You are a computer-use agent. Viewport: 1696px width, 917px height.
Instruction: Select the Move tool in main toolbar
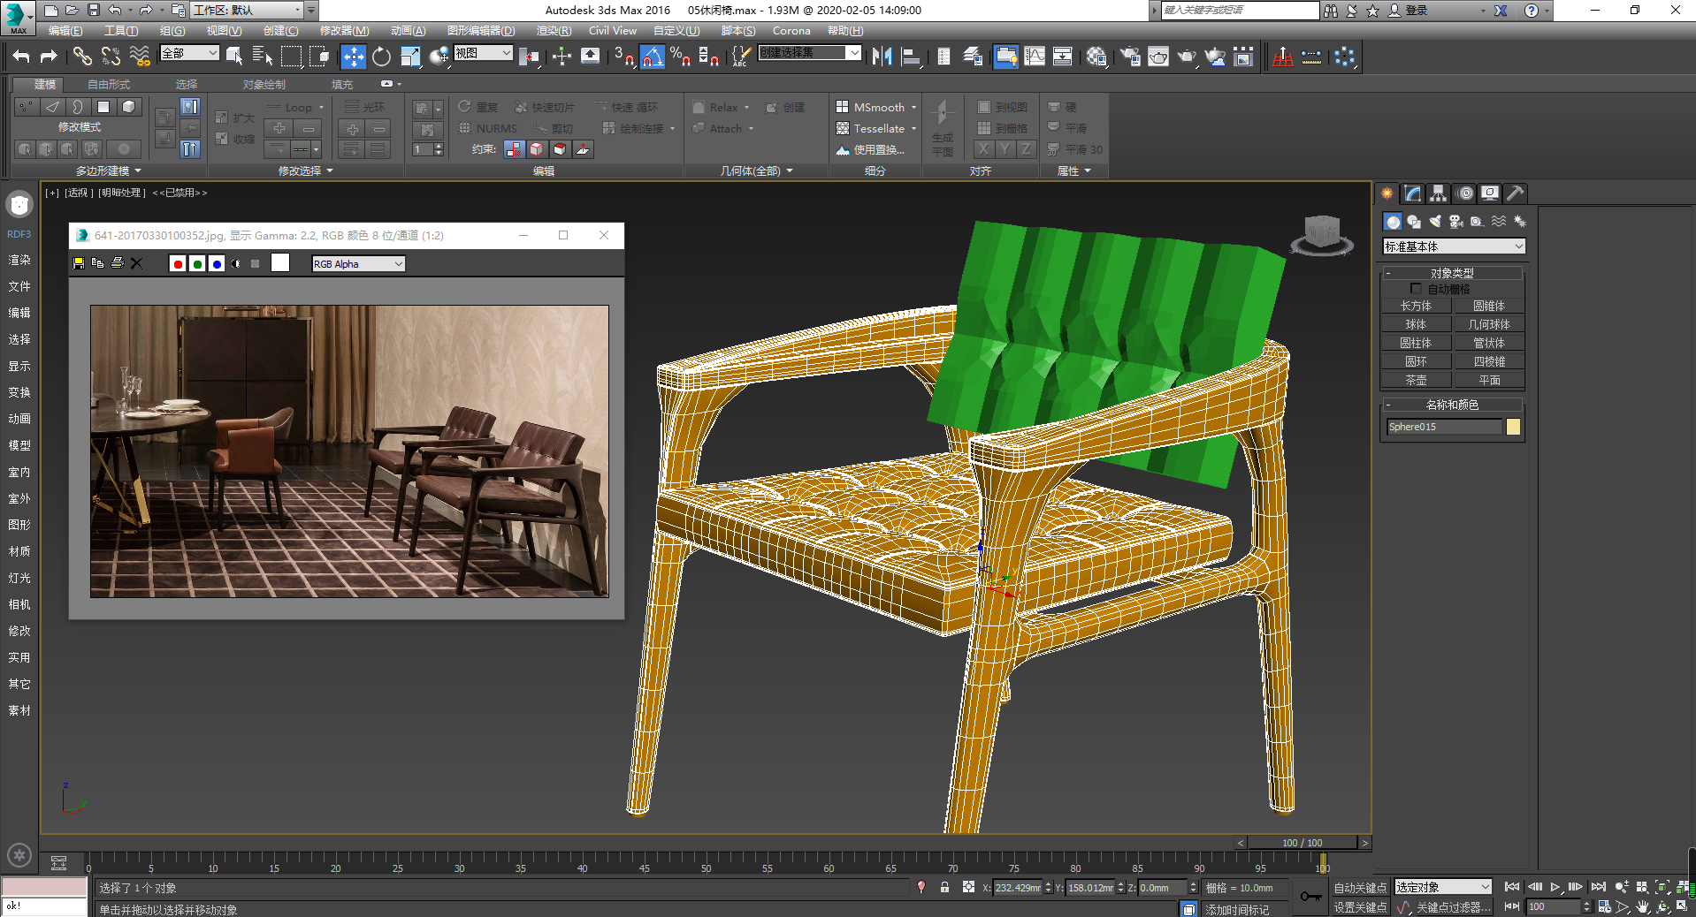(353, 57)
